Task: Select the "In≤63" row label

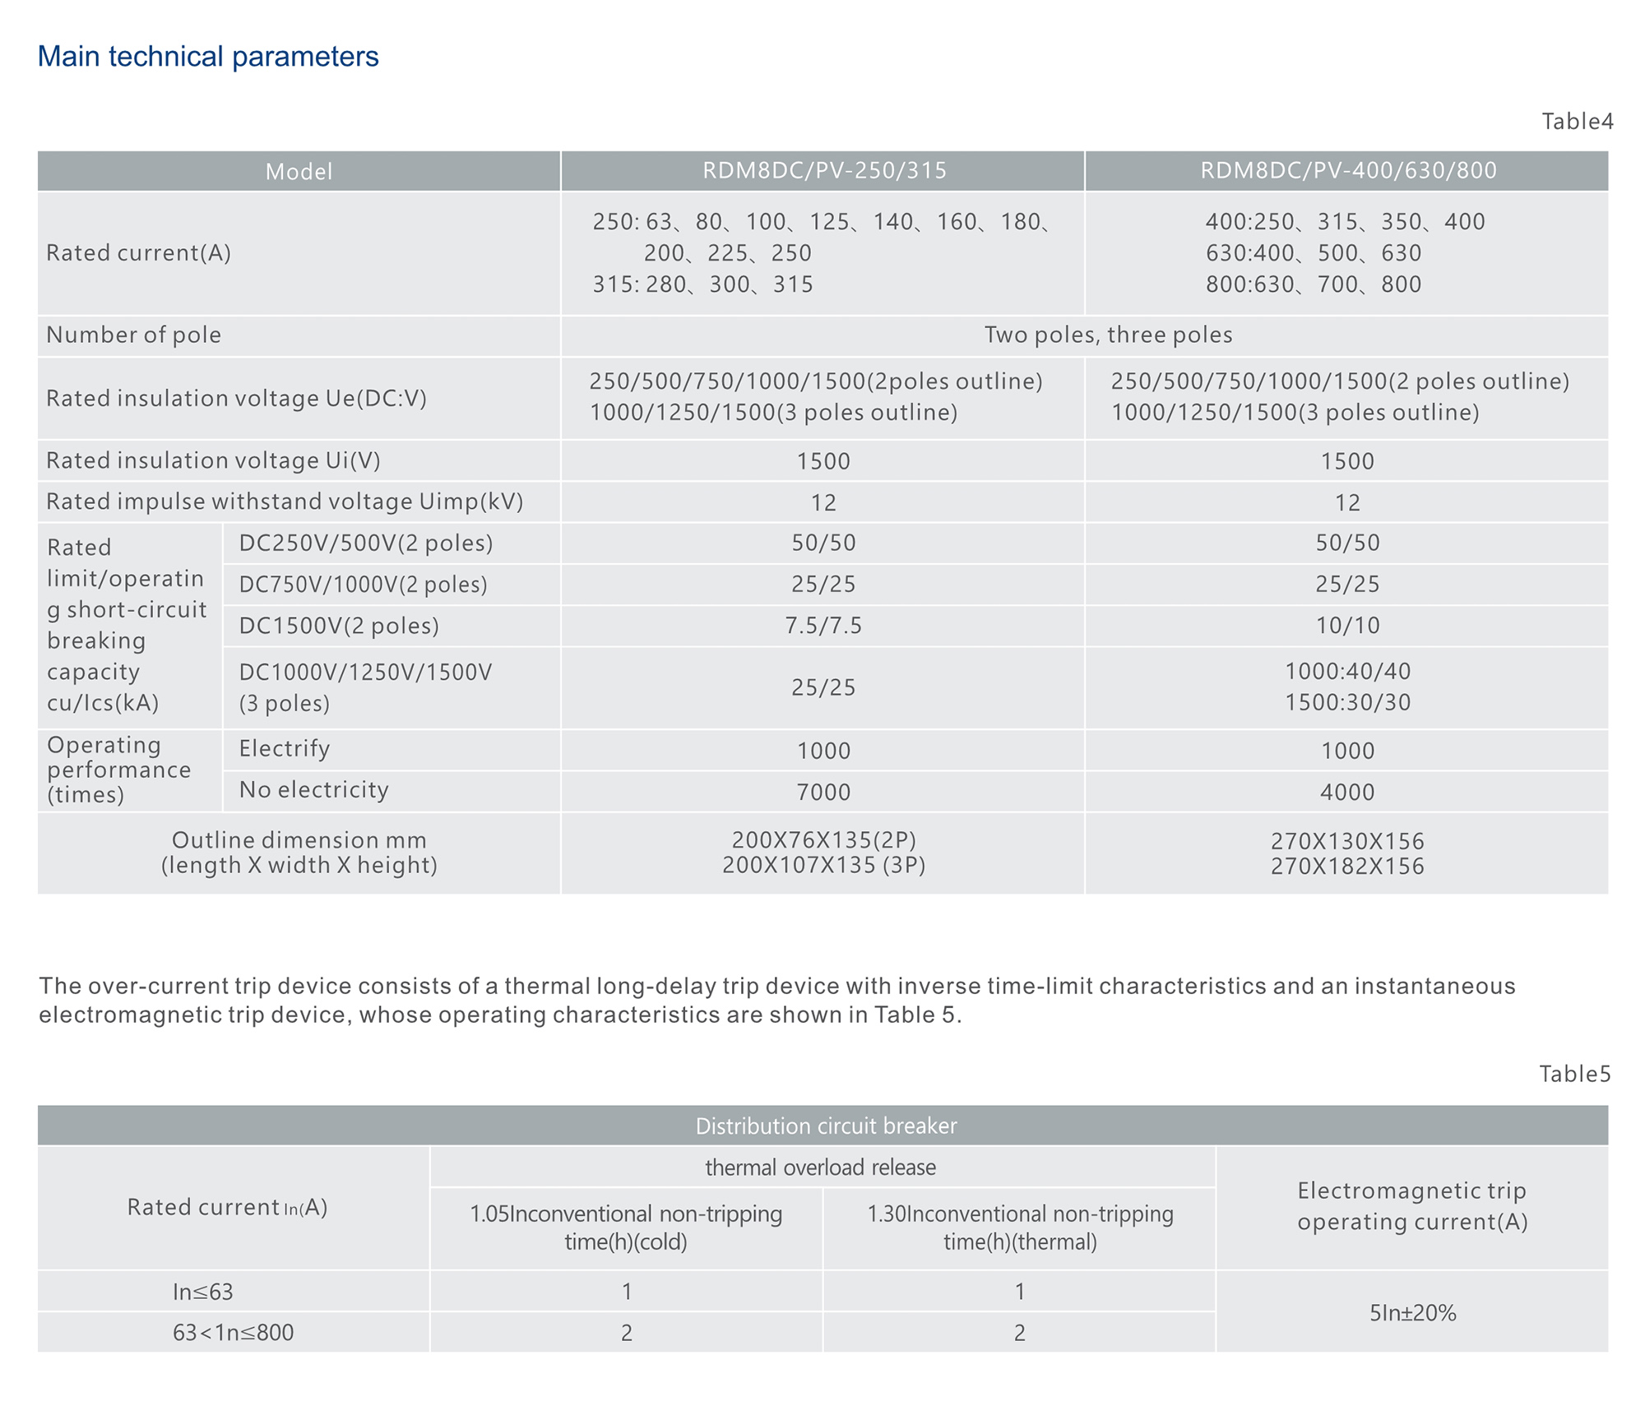Action: point(203,1292)
